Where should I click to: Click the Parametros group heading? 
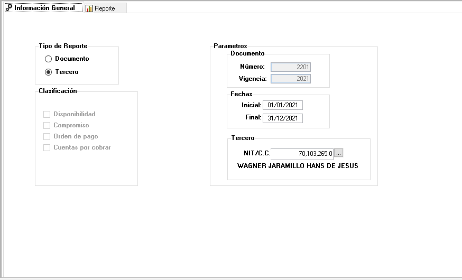[x=230, y=46]
